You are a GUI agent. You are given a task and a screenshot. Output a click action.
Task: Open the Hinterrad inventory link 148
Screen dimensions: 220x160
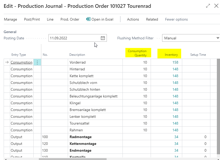click(x=175, y=69)
